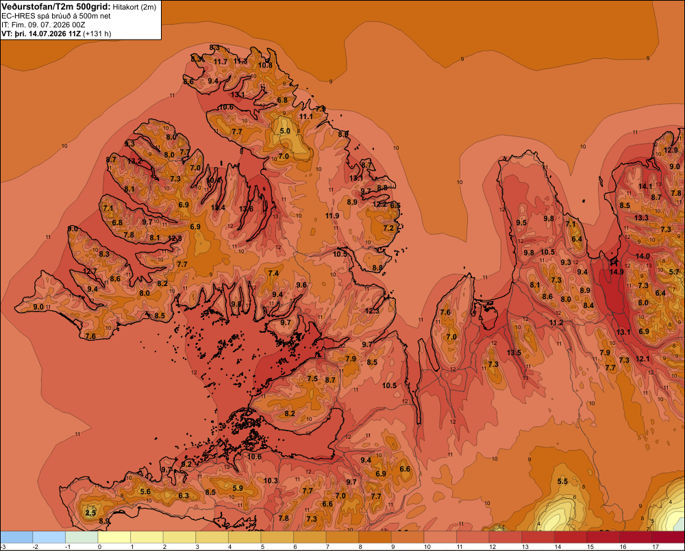Click the temperature value '13.2'
Screen dimensions: 685x551
[134, 161]
